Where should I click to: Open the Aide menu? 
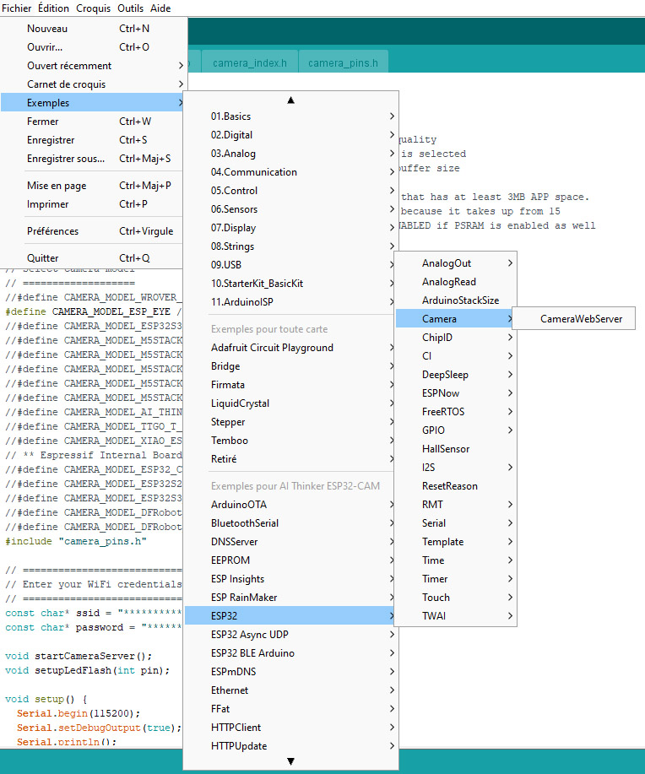[x=160, y=8]
